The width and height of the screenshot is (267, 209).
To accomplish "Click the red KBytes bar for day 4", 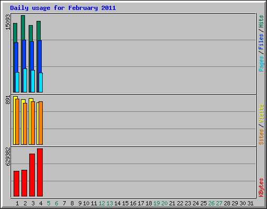I will click(40, 172).
